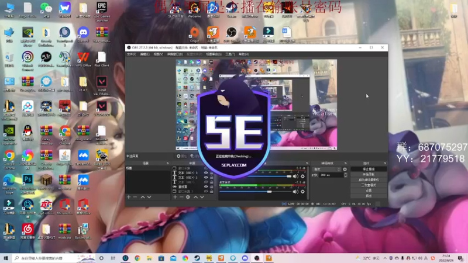
Task: Click the 停止推流 stop streaming button
Action: 369,169
